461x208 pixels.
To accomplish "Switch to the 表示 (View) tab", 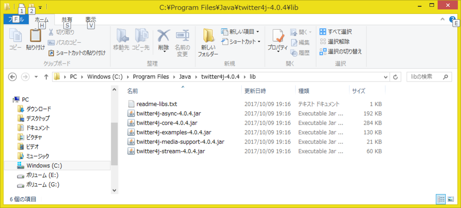I will (90, 19).
